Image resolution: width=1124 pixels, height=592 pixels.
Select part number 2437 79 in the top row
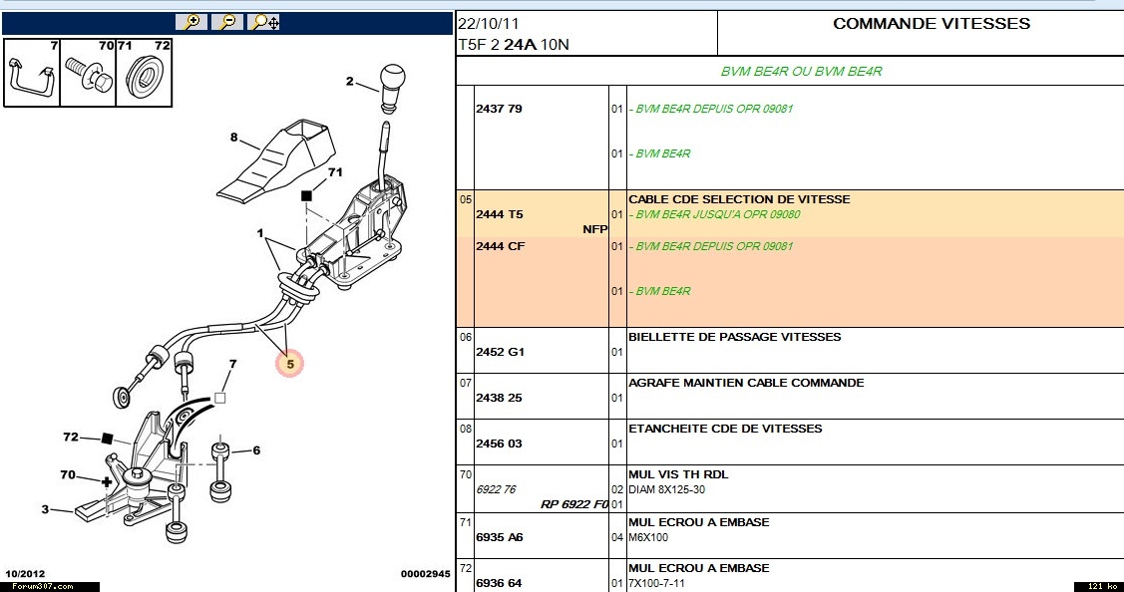pyautogui.click(x=499, y=109)
